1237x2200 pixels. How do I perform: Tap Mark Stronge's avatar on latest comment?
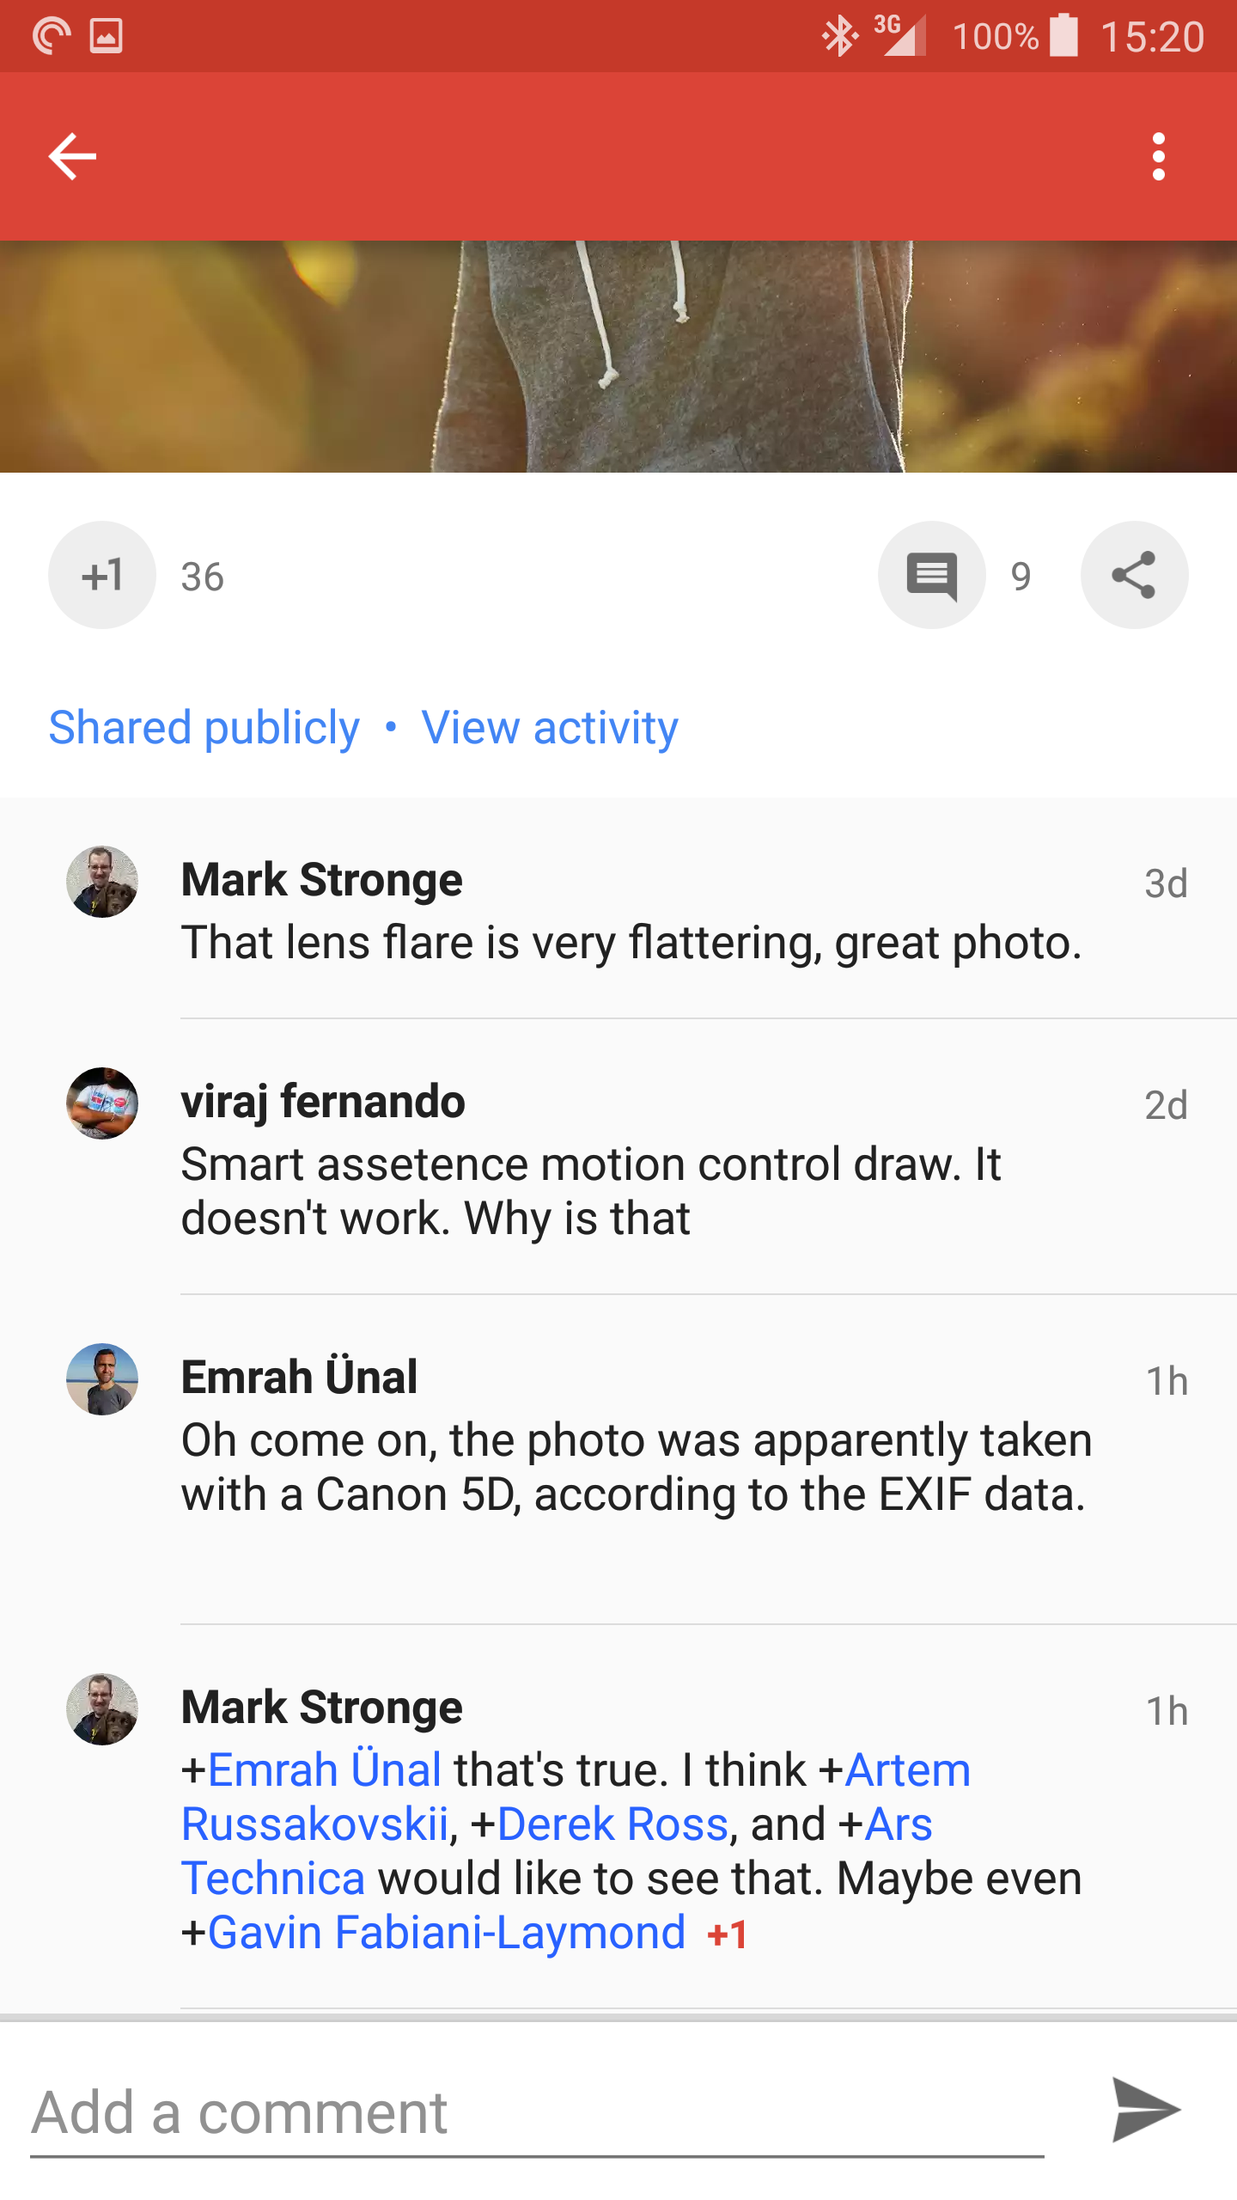pyautogui.click(x=102, y=1709)
